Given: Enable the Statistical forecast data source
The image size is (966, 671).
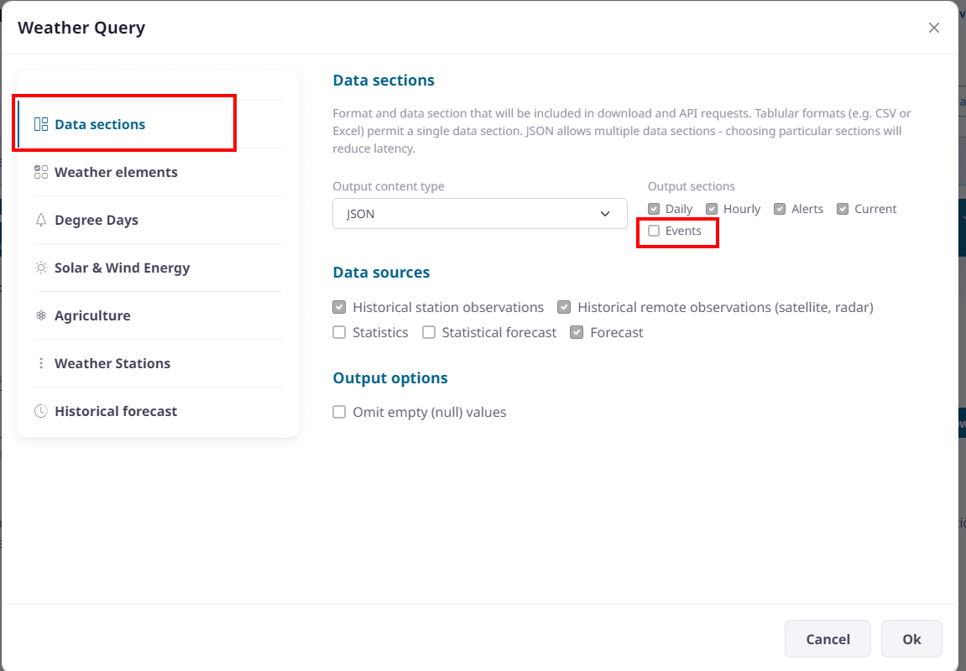Looking at the screenshot, I should [x=429, y=332].
